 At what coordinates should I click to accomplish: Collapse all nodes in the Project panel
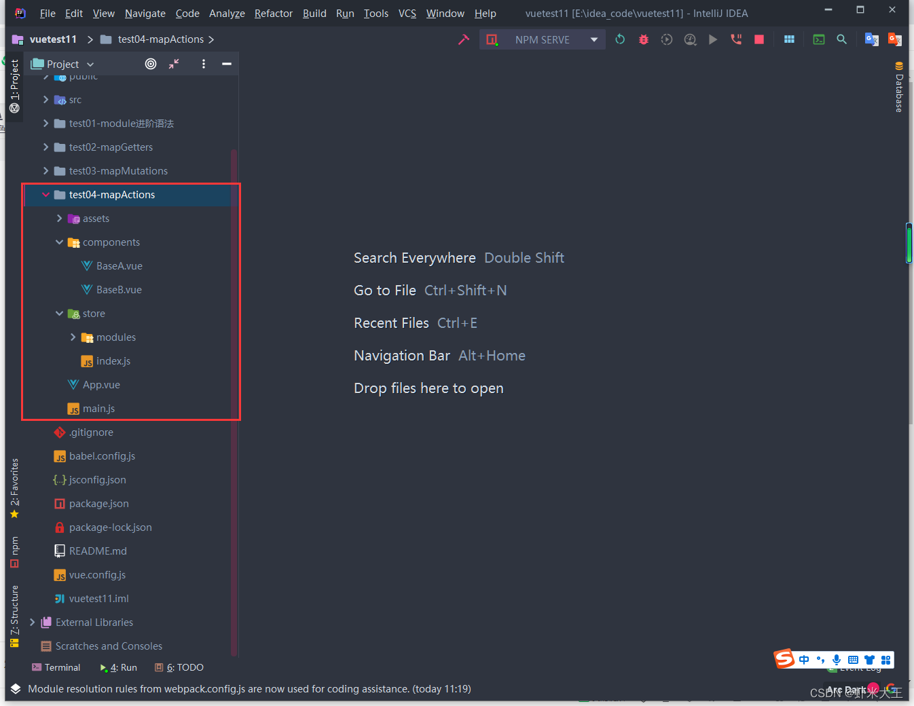tap(174, 63)
